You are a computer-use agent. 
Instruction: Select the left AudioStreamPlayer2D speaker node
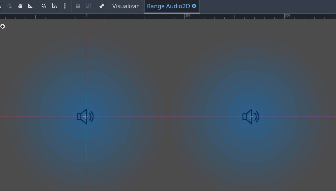click(x=85, y=117)
